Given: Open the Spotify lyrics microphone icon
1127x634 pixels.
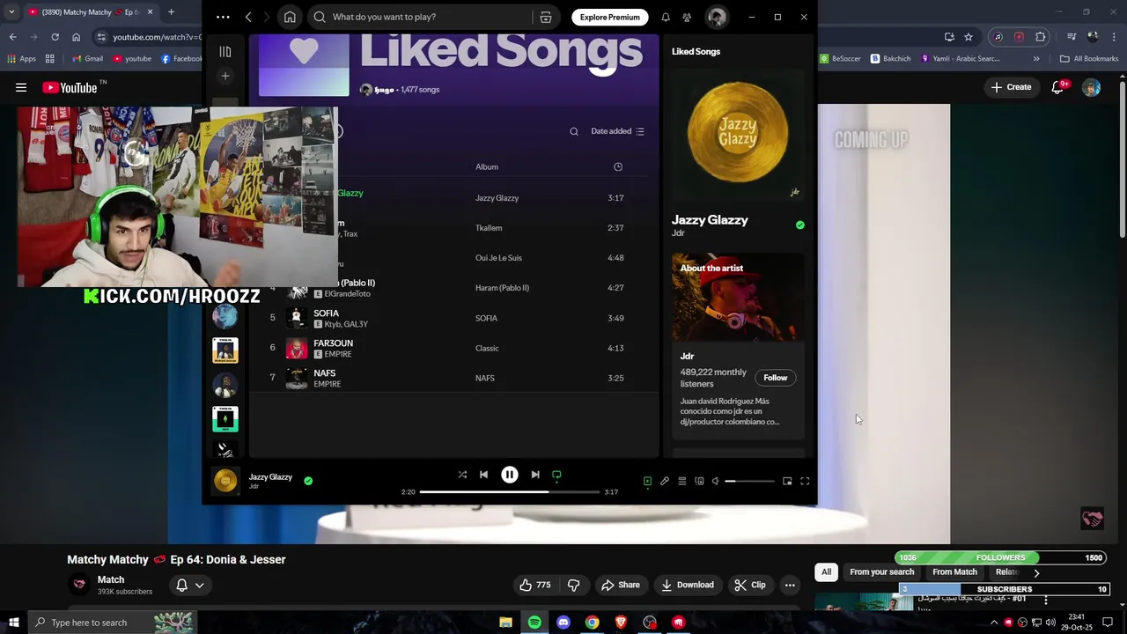Looking at the screenshot, I should click(665, 481).
